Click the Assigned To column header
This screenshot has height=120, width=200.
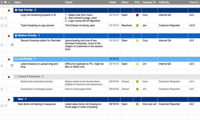click(149, 2)
